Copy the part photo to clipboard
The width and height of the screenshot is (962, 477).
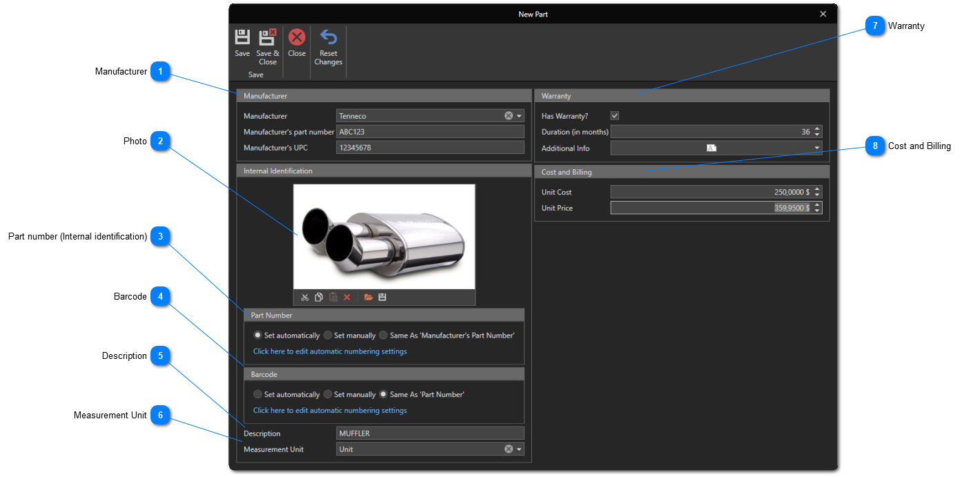(x=319, y=298)
